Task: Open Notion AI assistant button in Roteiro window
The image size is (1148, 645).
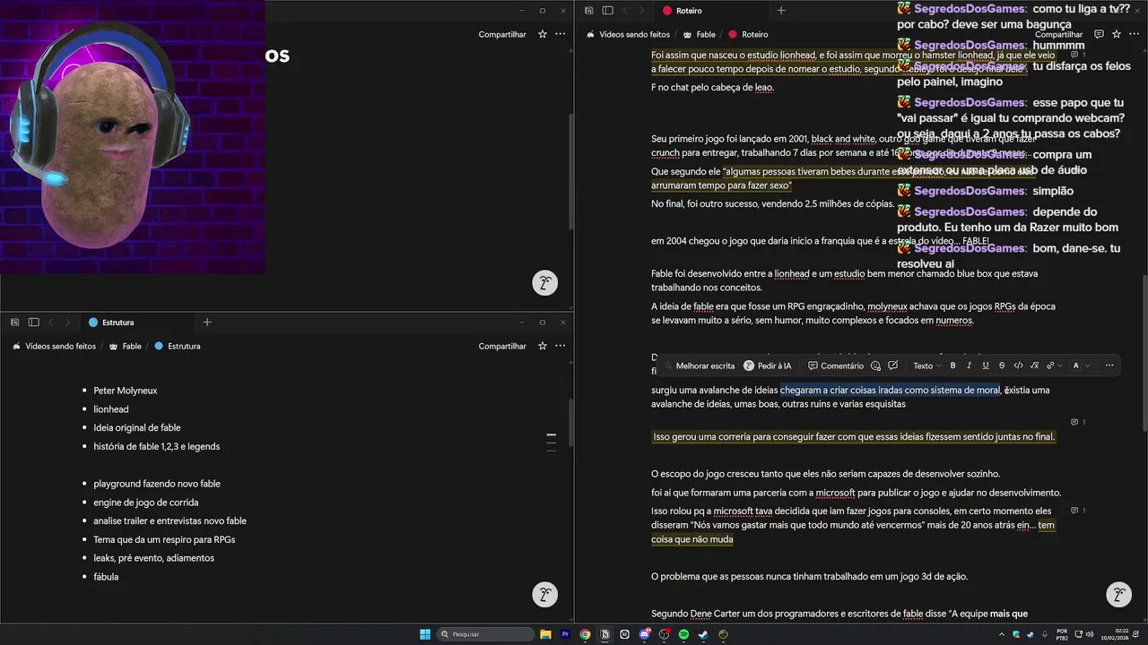Action: click(1118, 595)
